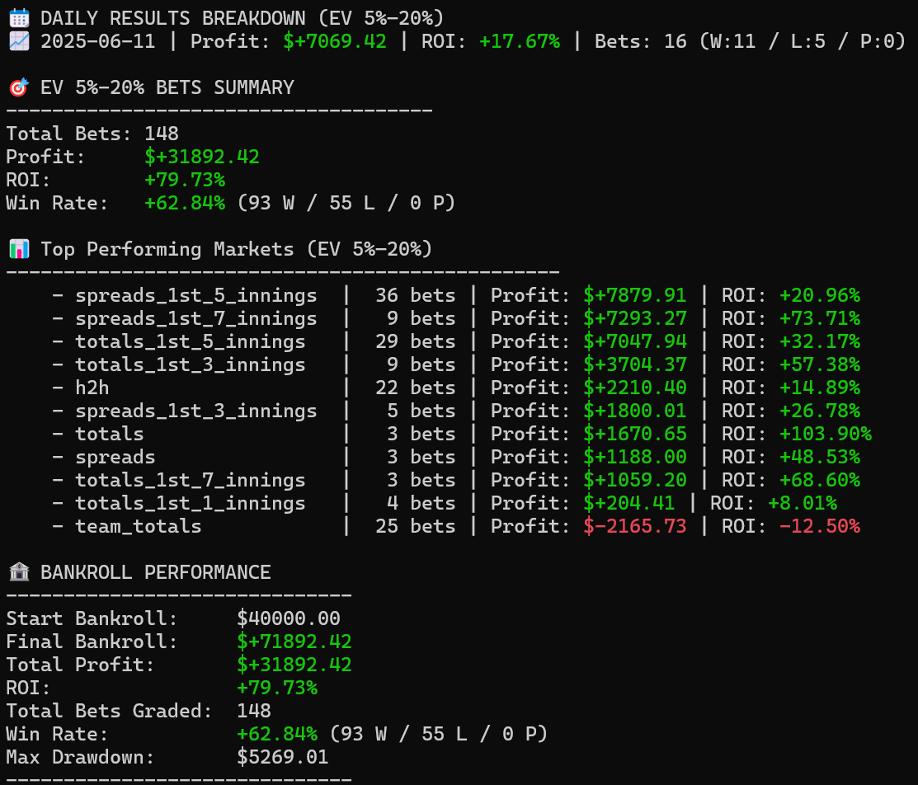This screenshot has width=918, height=785.
Task: Select '25 bets' in team_totals row
Action: (416, 526)
